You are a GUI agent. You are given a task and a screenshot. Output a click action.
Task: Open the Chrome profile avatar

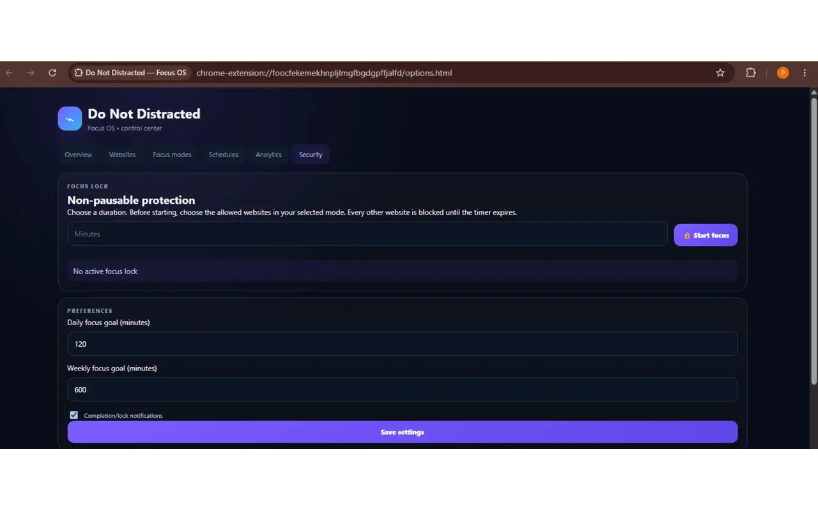783,73
